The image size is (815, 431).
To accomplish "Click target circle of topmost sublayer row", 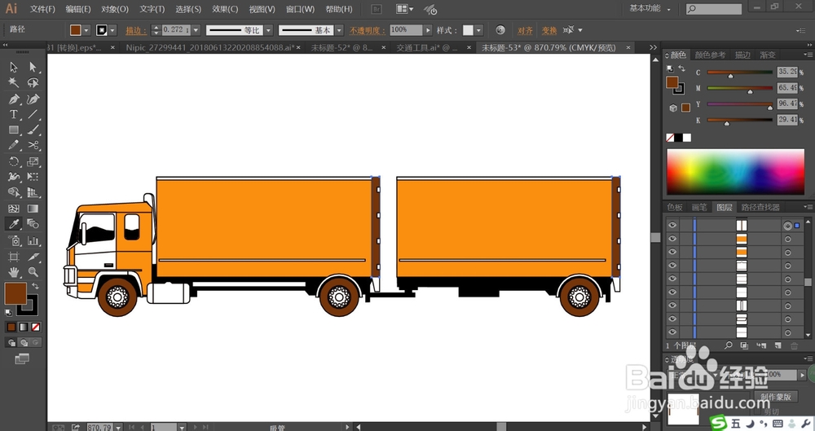I will coord(787,226).
